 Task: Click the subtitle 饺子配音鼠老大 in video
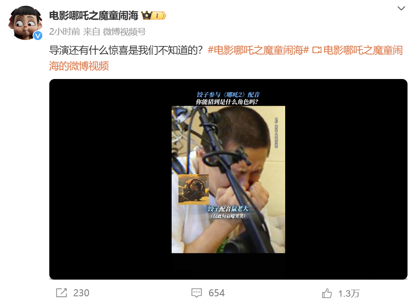[228, 209]
